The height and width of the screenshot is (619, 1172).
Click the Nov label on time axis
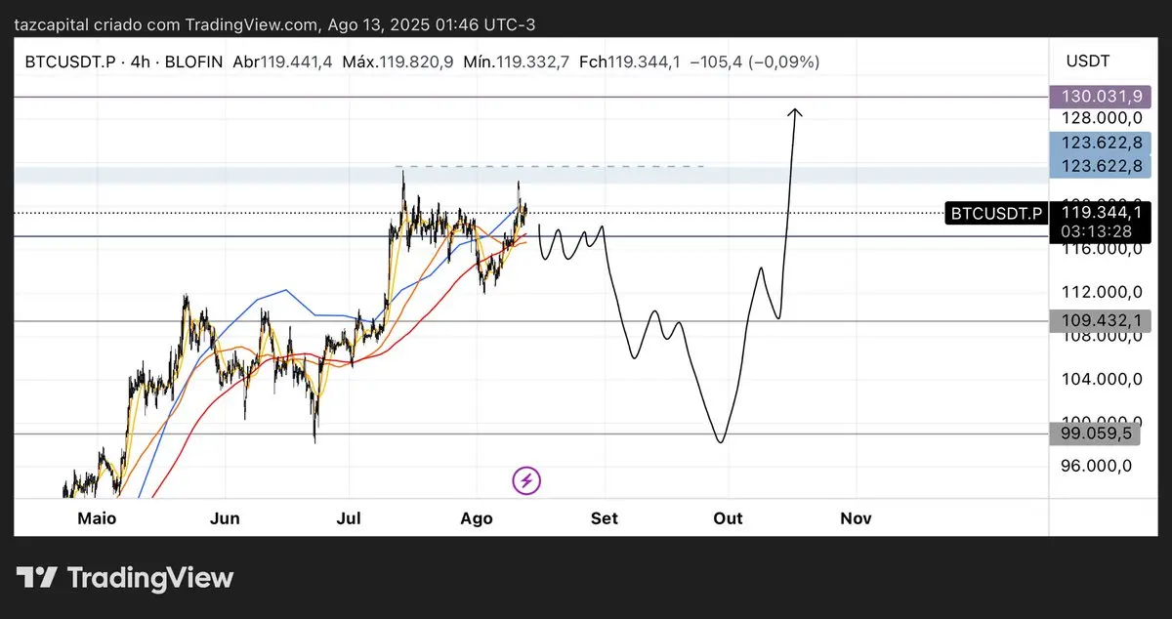[x=856, y=518]
